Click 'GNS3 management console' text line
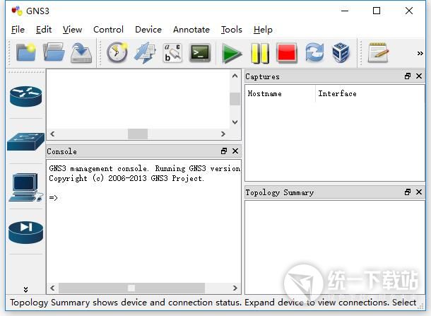Image resolution: width=431 pixels, height=316 pixels. click(x=144, y=168)
